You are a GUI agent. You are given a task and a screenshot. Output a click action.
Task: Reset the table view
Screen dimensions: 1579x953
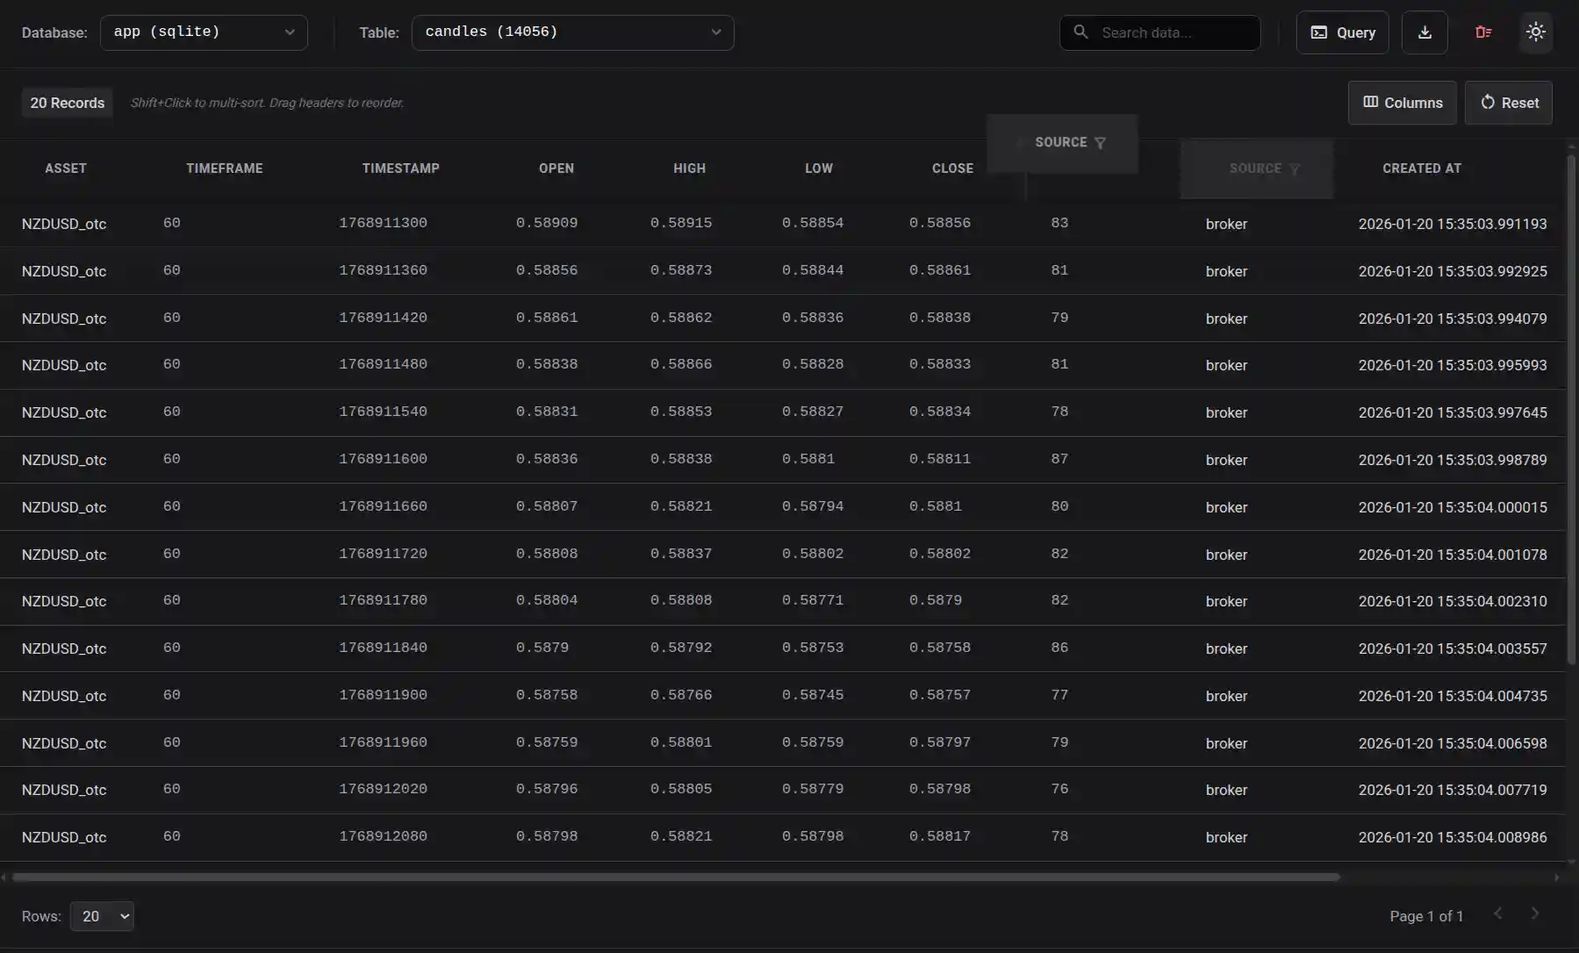tap(1508, 103)
